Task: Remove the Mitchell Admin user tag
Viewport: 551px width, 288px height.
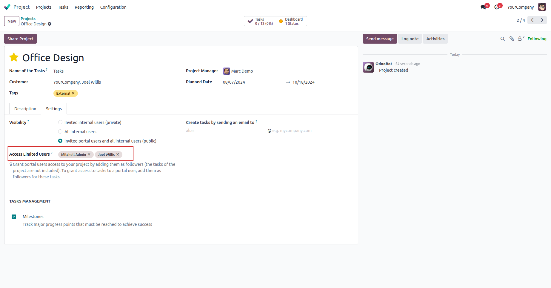Action: (x=89, y=154)
